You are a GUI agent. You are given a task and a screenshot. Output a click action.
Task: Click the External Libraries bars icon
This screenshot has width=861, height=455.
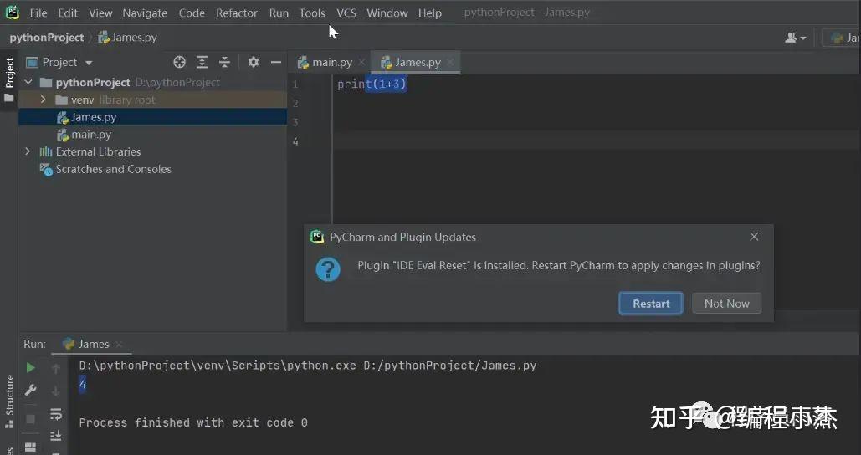[46, 152]
